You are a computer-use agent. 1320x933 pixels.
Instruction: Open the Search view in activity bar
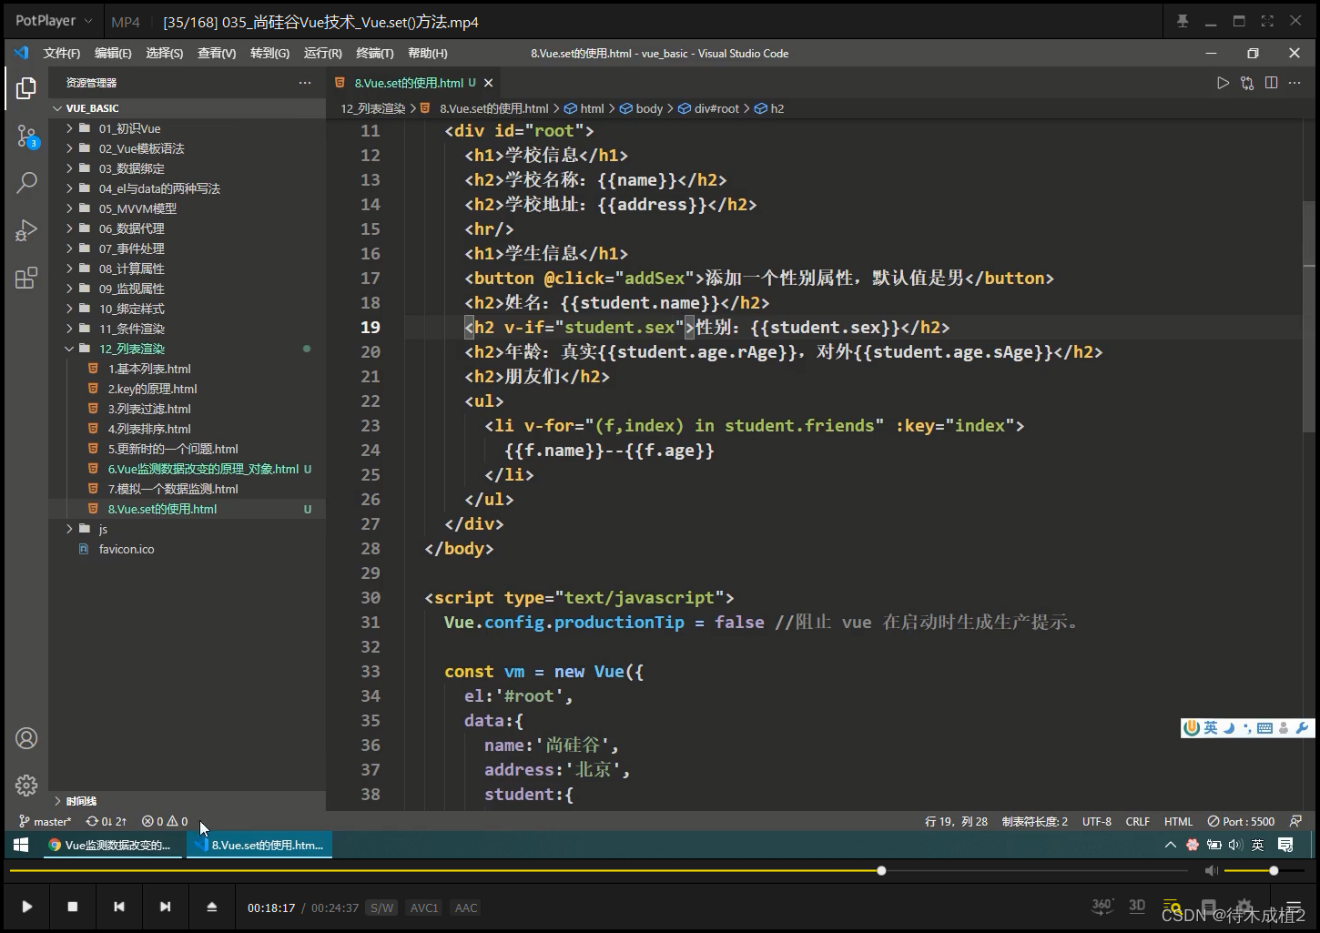[x=26, y=182]
